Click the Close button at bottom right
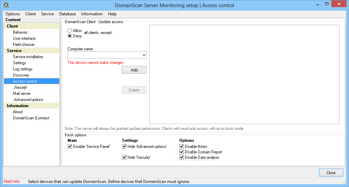The height and width of the screenshot is (187, 349). (331, 173)
